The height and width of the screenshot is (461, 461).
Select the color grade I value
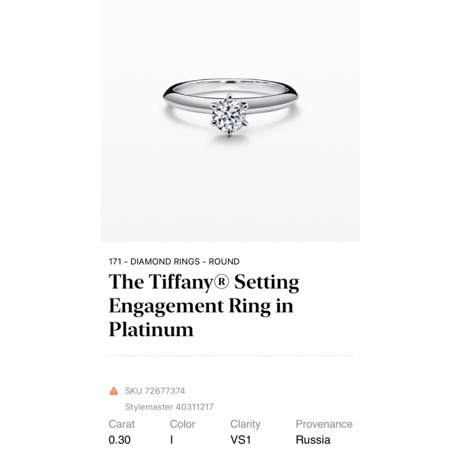click(x=171, y=440)
